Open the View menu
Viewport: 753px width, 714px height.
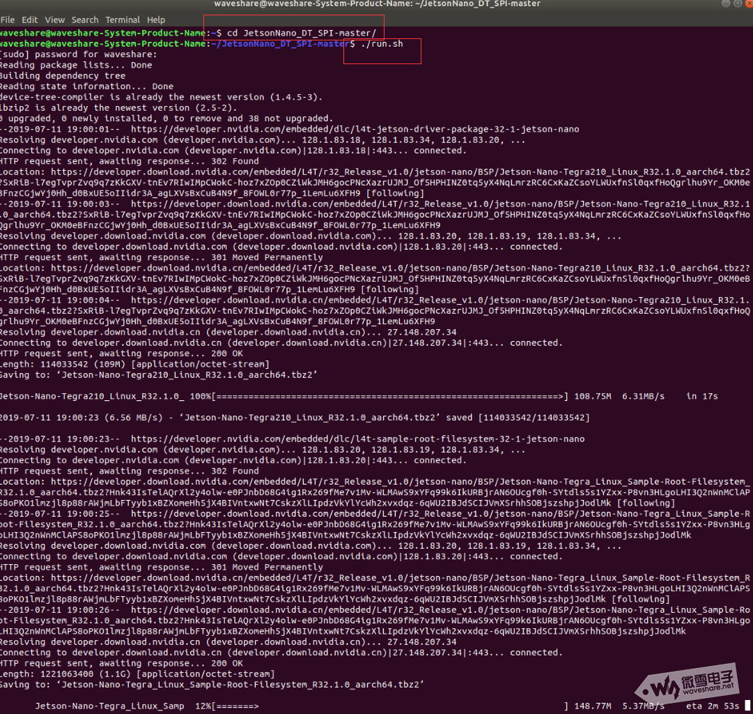(54, 20)
